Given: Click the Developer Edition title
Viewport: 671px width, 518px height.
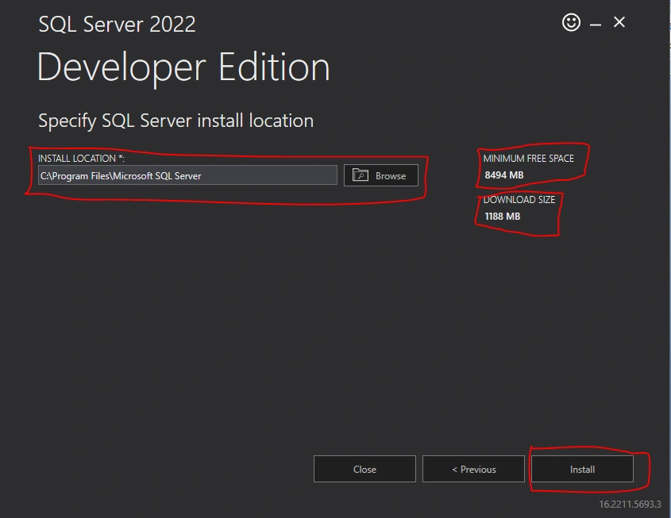Looking at the screenshot, I should pos(183,67).
